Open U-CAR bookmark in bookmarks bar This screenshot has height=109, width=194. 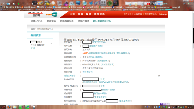117,7
